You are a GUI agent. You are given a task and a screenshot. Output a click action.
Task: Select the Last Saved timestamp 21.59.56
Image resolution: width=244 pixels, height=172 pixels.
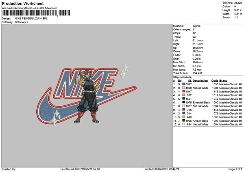pos(95,169)
